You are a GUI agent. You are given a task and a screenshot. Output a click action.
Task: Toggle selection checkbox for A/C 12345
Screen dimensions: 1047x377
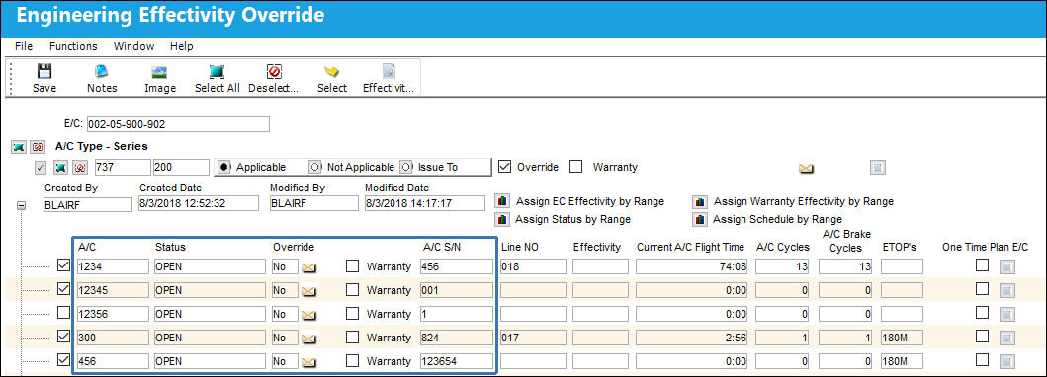coord(64,289)
